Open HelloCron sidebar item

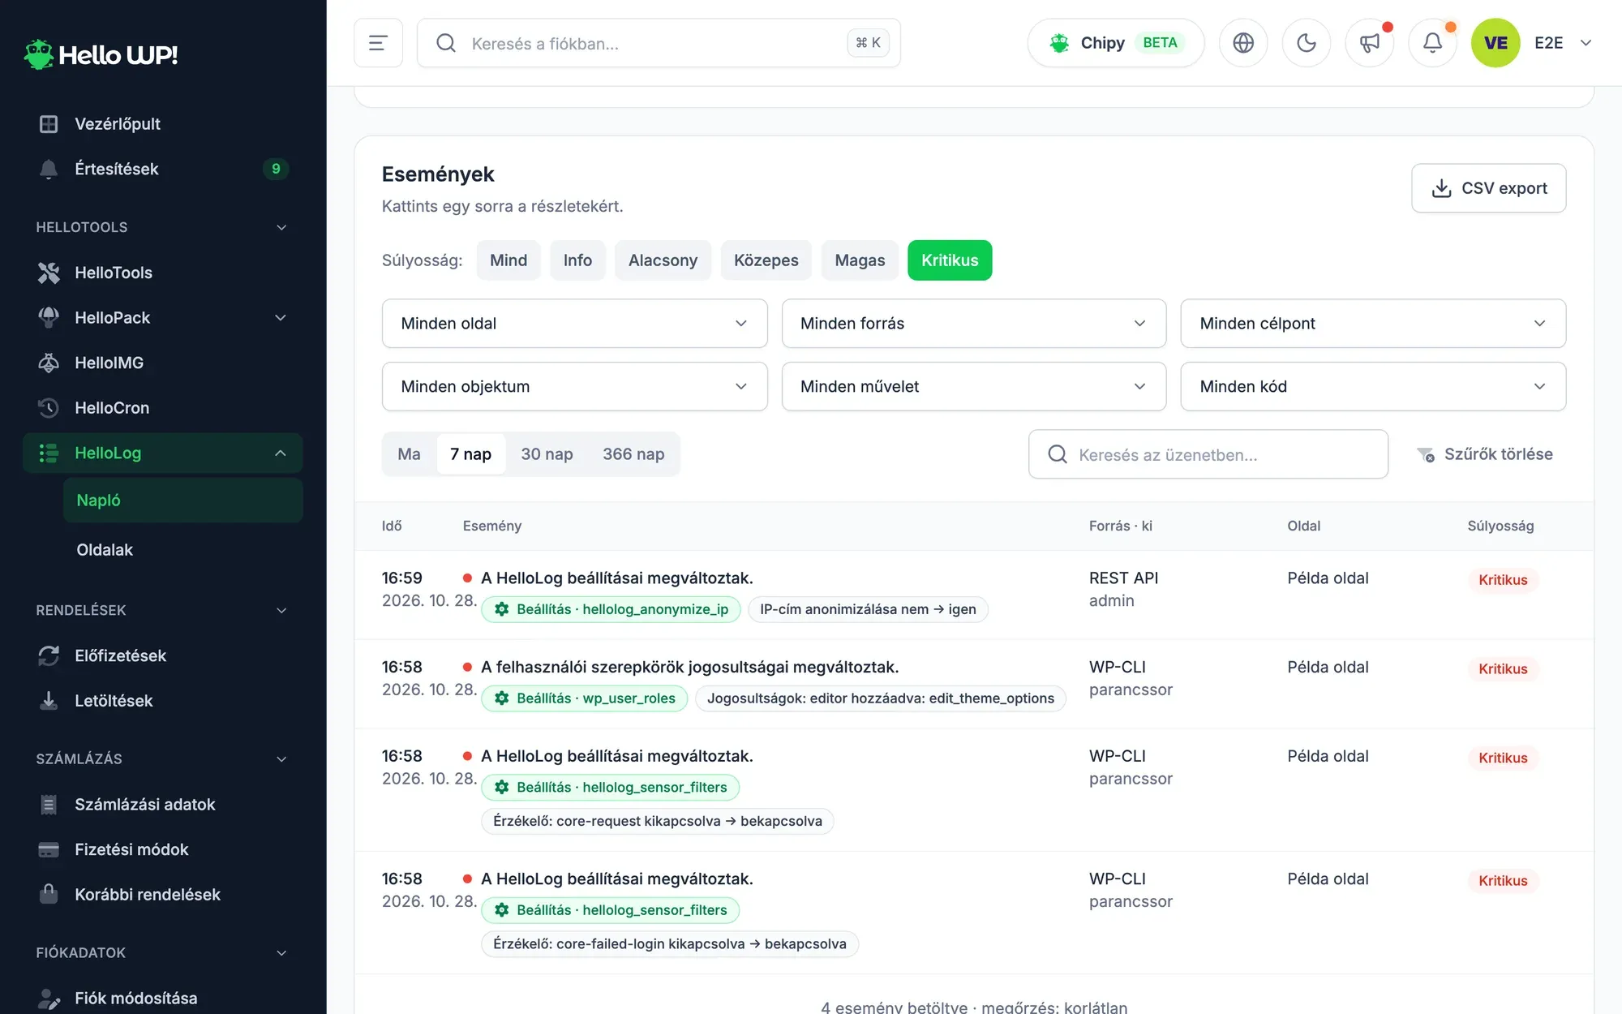click(162, 408)
